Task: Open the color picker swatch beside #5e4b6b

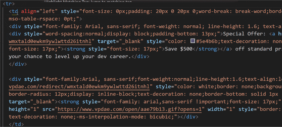Action: tap(193, 41)
